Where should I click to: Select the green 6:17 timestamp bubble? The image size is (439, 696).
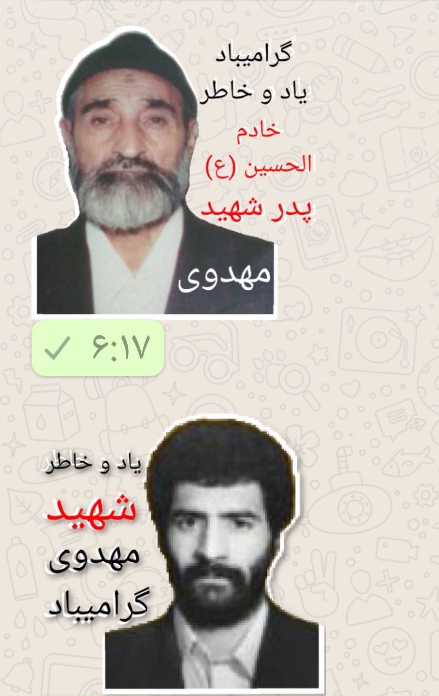(x=98, y=348)
